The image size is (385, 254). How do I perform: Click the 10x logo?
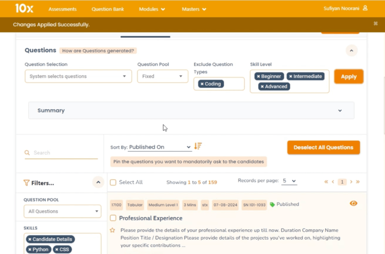coord(24,8)
